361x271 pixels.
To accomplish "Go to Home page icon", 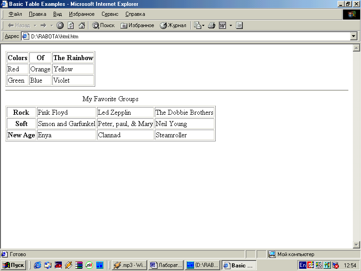I will point(82,25).
